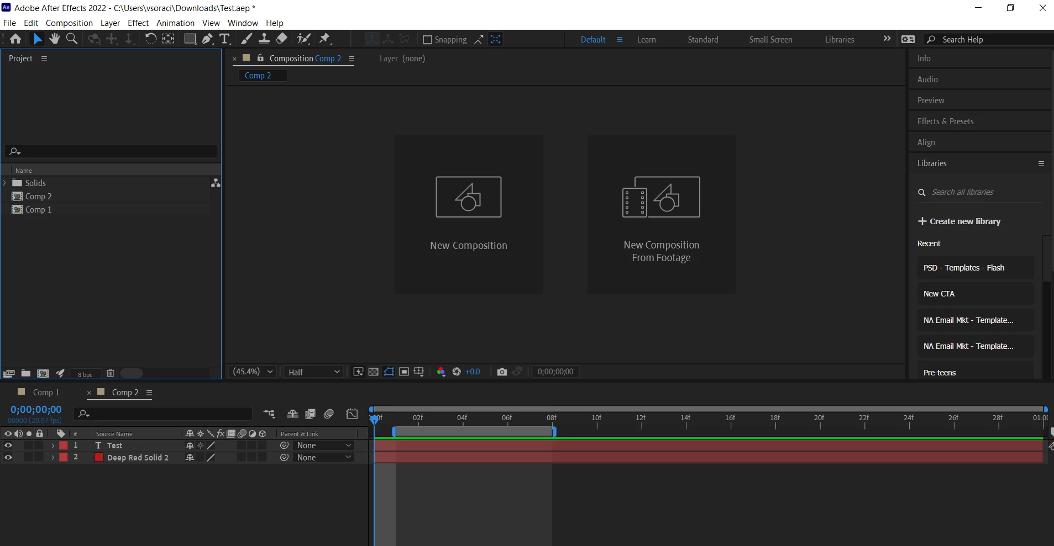Select the Horizontal Type tool

(x=224, y=39)
